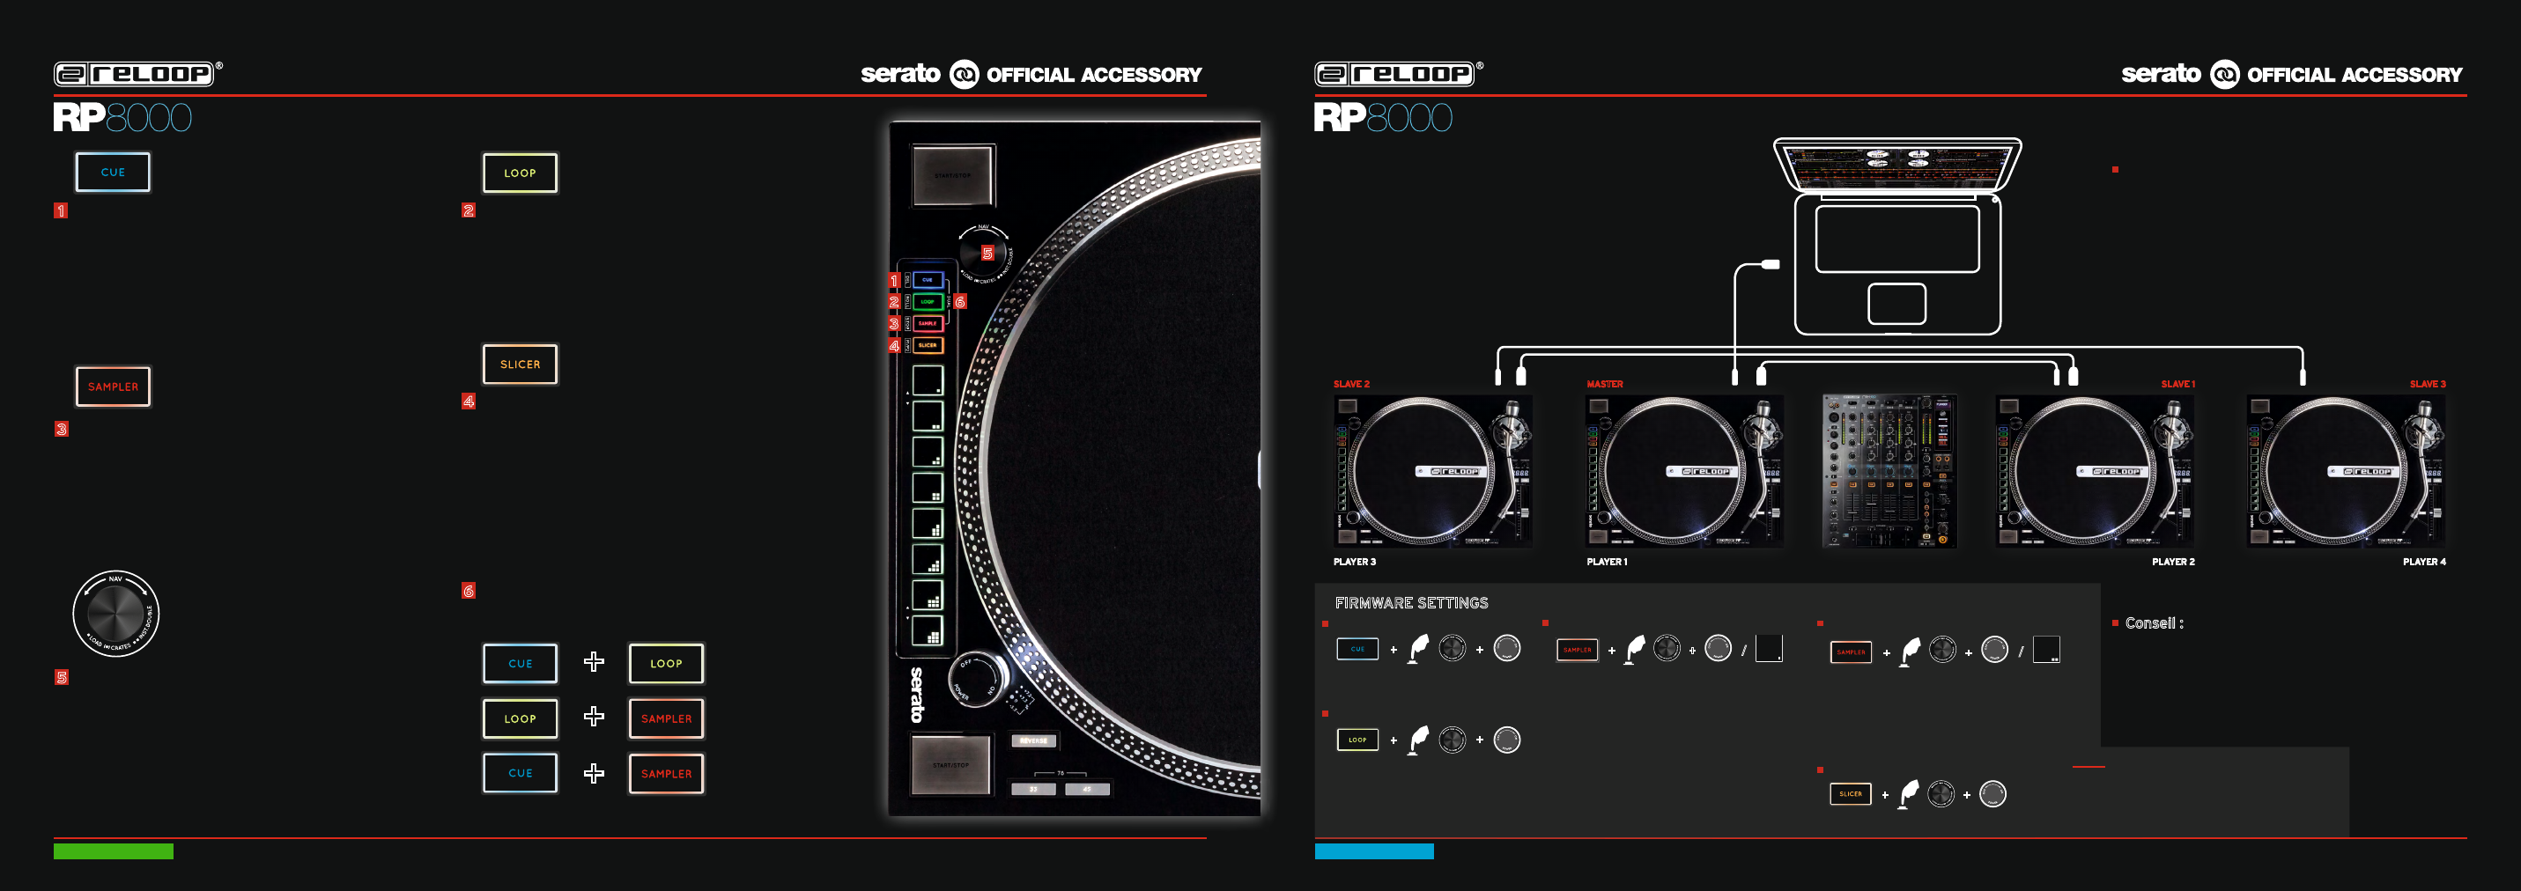This screenshot has width=2521, height=891.
Task: Click LOOP in the LOOP plus SAMPLER combination
Action: [520, 718]
